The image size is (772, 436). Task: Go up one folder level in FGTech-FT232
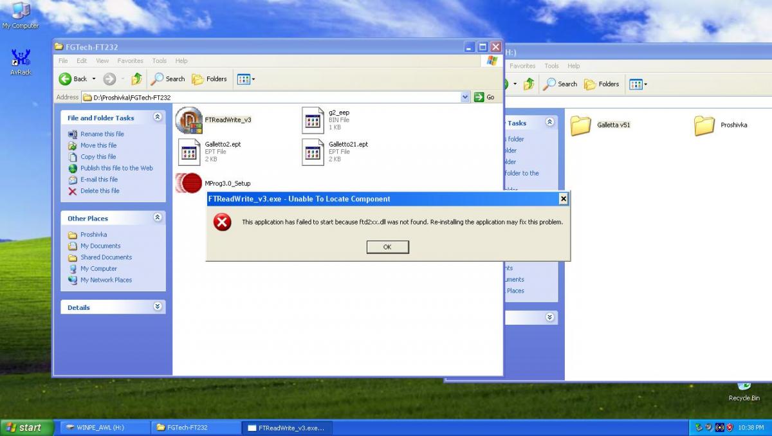[x=137, y=79]
